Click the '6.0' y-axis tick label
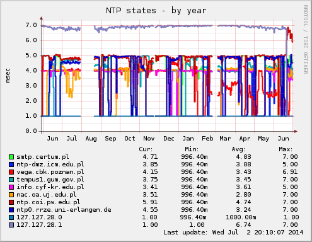Screen dimensions: 312x242 click(31, 40)
